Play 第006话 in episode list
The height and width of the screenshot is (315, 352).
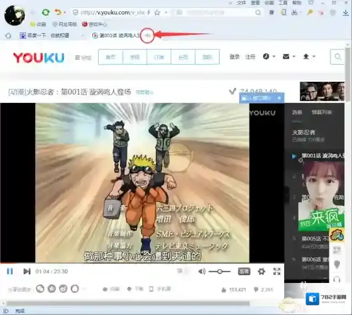coord(314,260)
